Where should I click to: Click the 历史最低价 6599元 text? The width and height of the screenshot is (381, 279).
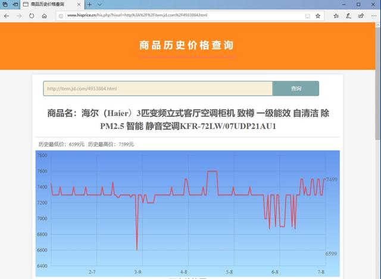tap(61, 144)
